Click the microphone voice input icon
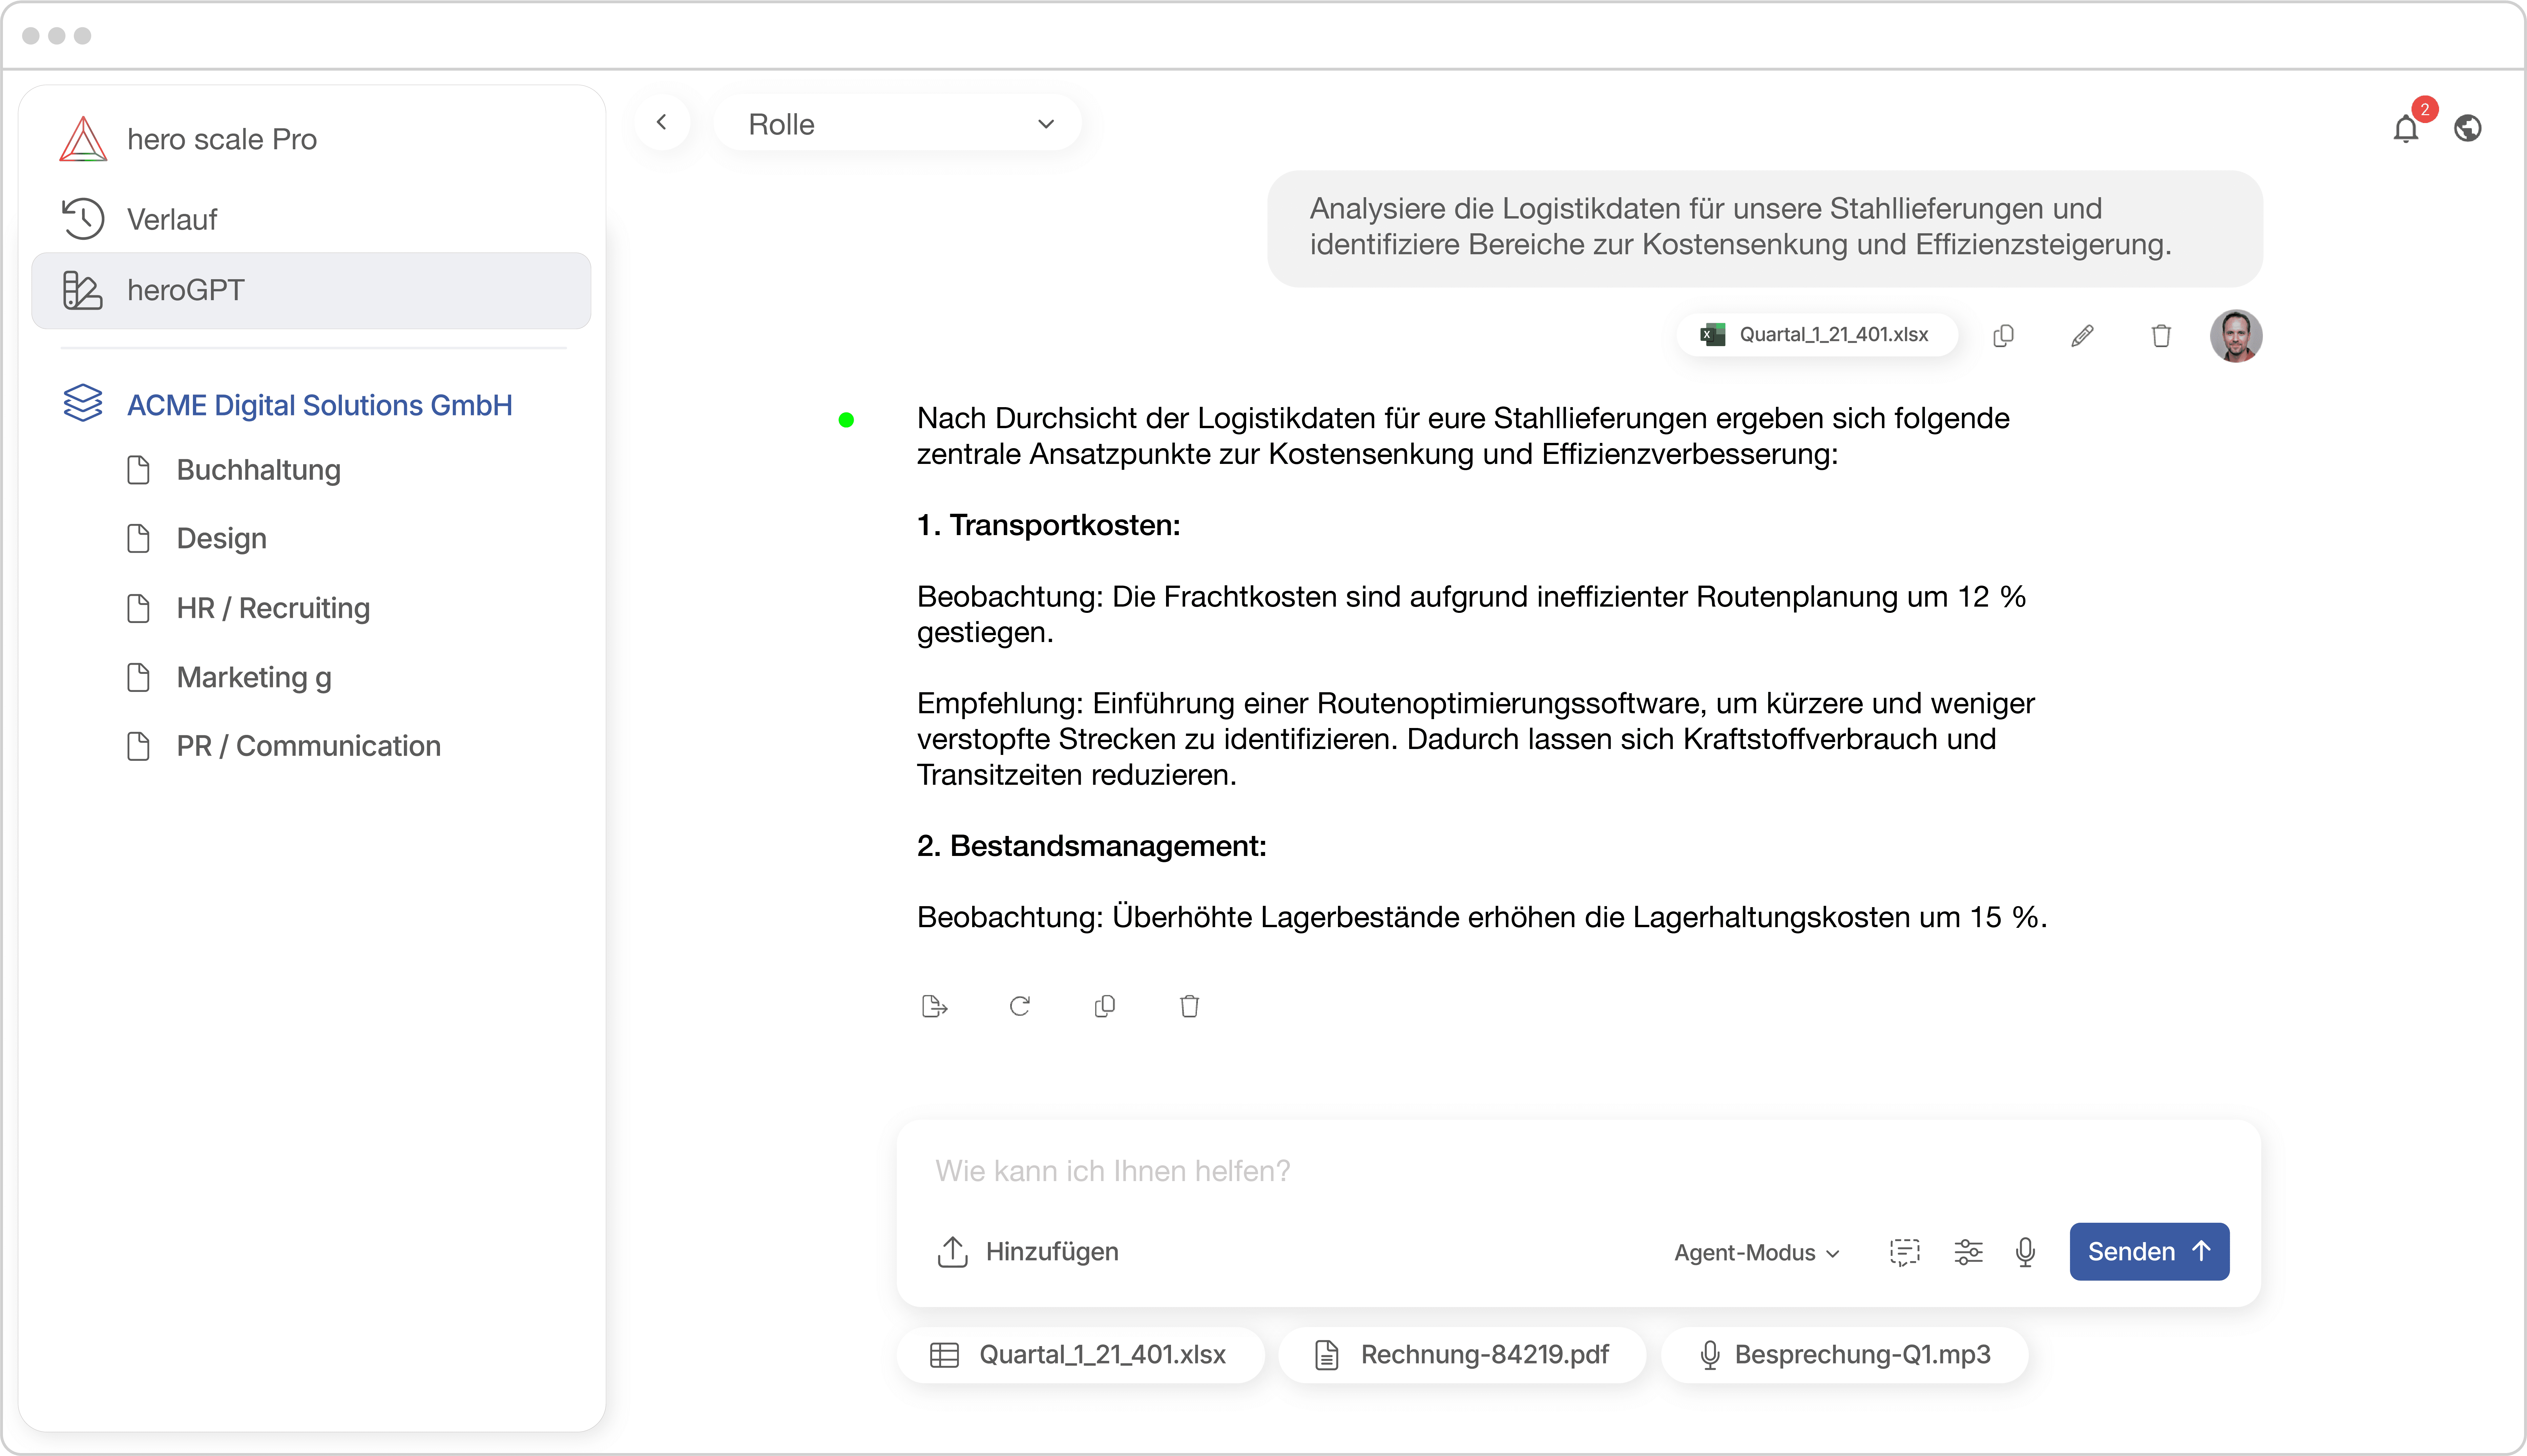Screen dimensions: 2527x1456 coord(2025,1252)
